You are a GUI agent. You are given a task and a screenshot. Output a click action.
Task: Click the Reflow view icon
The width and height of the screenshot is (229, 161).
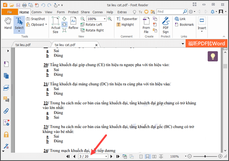[x=73, y=24]
